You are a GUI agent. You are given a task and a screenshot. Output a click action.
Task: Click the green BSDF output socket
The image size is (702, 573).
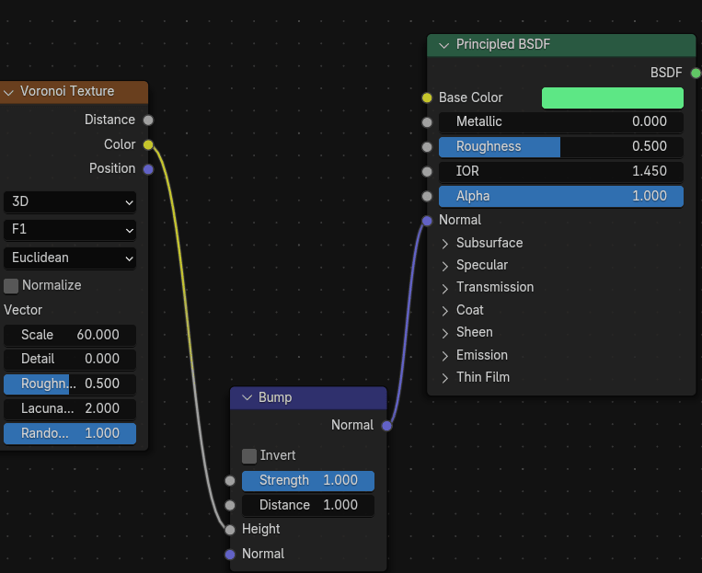pyautogui.click(x=696, y=73)
